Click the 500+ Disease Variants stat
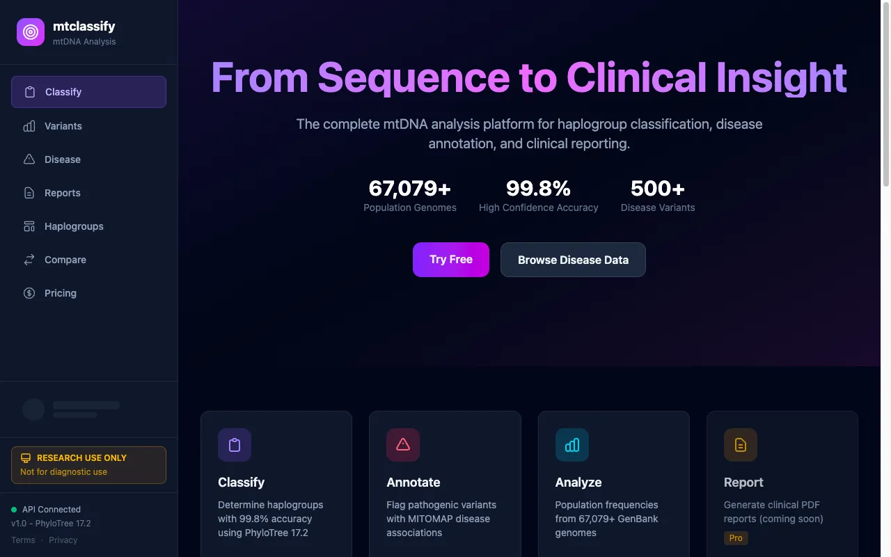 point(658,195)
